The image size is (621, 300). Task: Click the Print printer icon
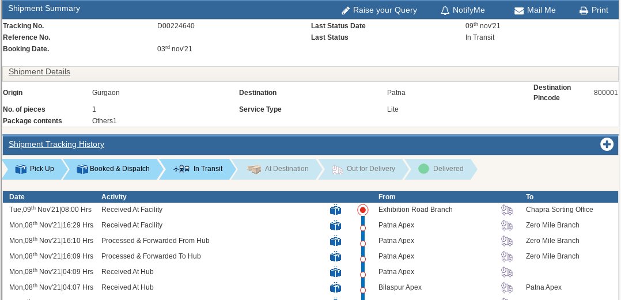pyautogui.click(x=584, y=11)
